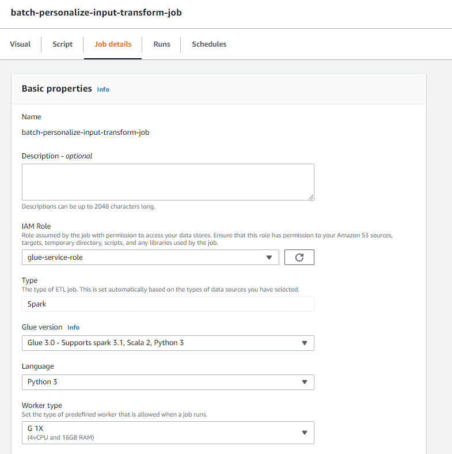
Task: Refresh the IAM role list
Action: pyautogui.click(x=299, y=258)
